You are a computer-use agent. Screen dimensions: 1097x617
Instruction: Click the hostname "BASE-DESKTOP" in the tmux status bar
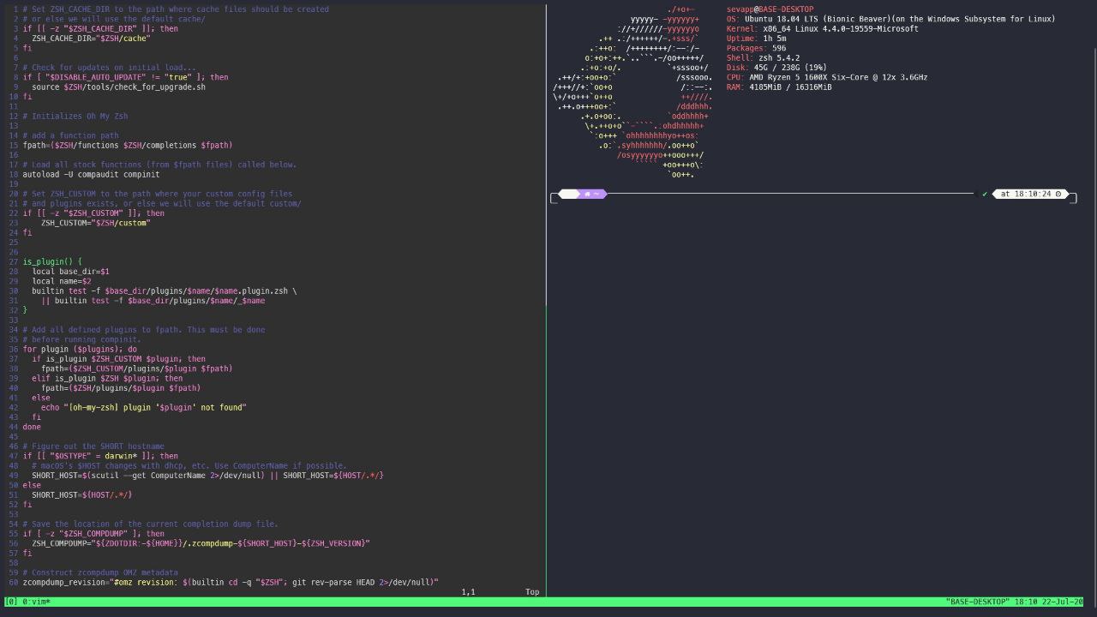(976, 602)
